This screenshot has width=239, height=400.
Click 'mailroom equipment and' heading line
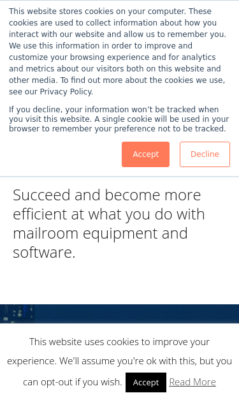(x=100, y=233)
